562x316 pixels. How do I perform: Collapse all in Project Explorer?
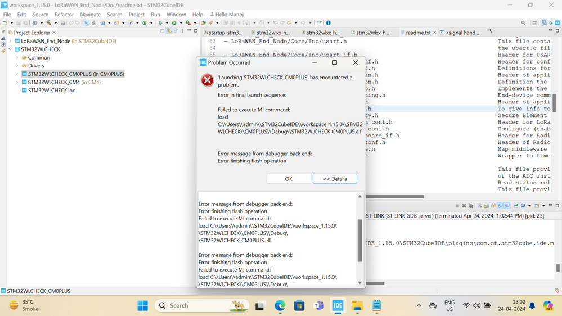163,31
